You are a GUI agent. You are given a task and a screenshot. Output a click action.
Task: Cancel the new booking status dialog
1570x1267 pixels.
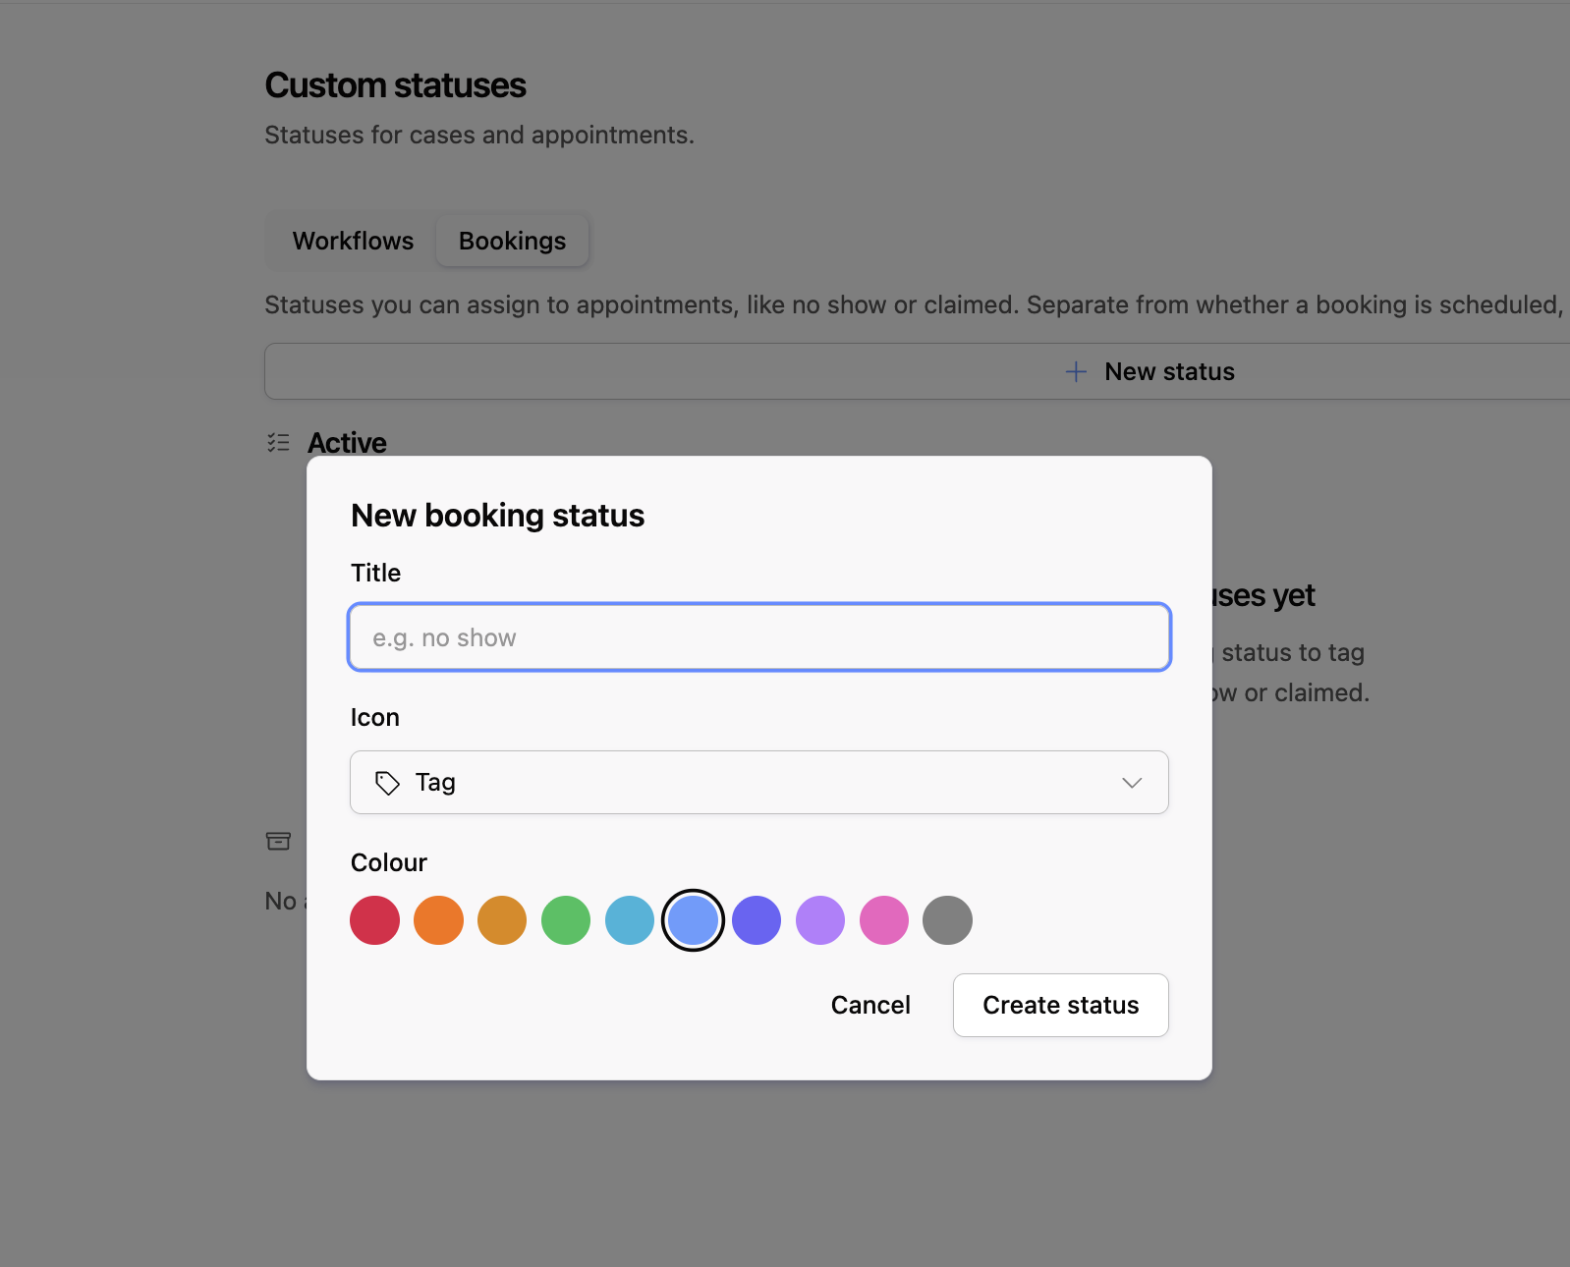pos(870,1005)
